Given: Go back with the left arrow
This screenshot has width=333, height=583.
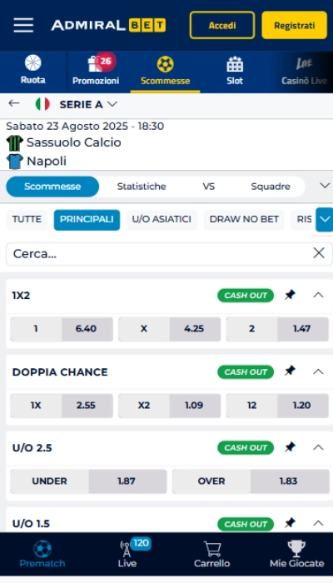Looking at the screenshot, I should (x=14, y=103).
